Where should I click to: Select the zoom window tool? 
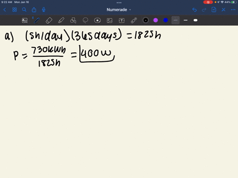point(25,20)
